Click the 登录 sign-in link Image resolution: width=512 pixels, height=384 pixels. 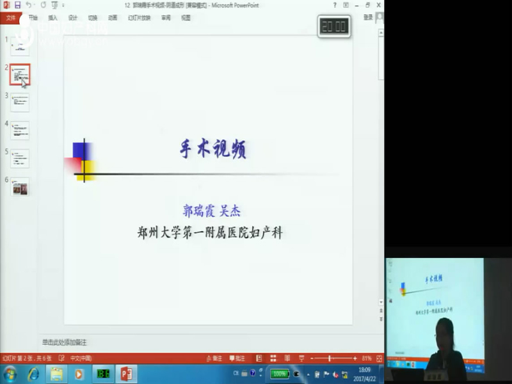pyautogui.click(x=367, y=18)
